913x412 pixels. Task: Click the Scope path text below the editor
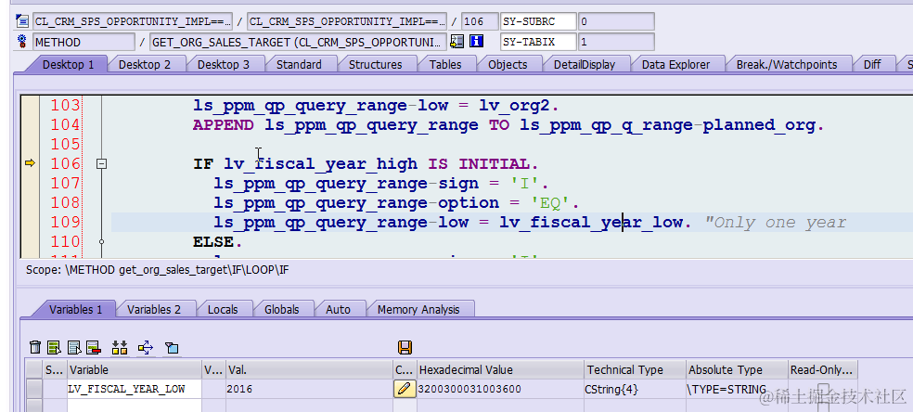pyautogui.click(x=157, y=271)
